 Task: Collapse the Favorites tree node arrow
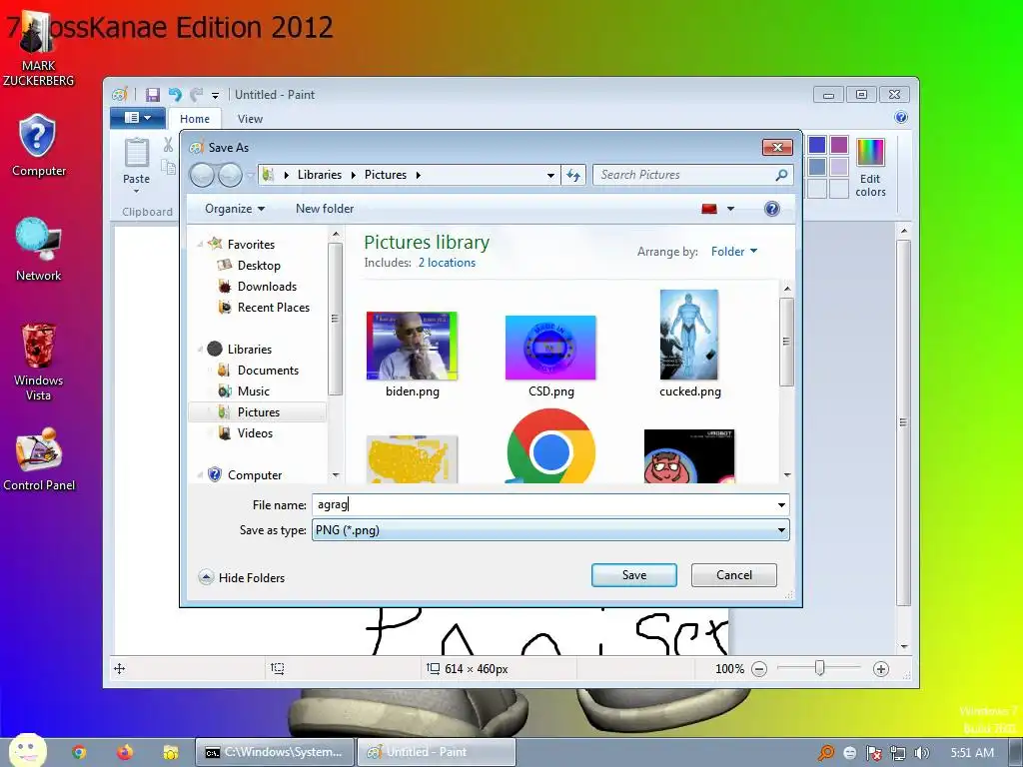(x=200, y=244)
